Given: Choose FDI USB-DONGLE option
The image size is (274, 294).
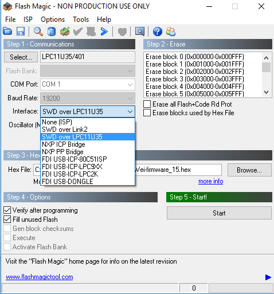Looking at the screenshot, I should click(88, 182).
